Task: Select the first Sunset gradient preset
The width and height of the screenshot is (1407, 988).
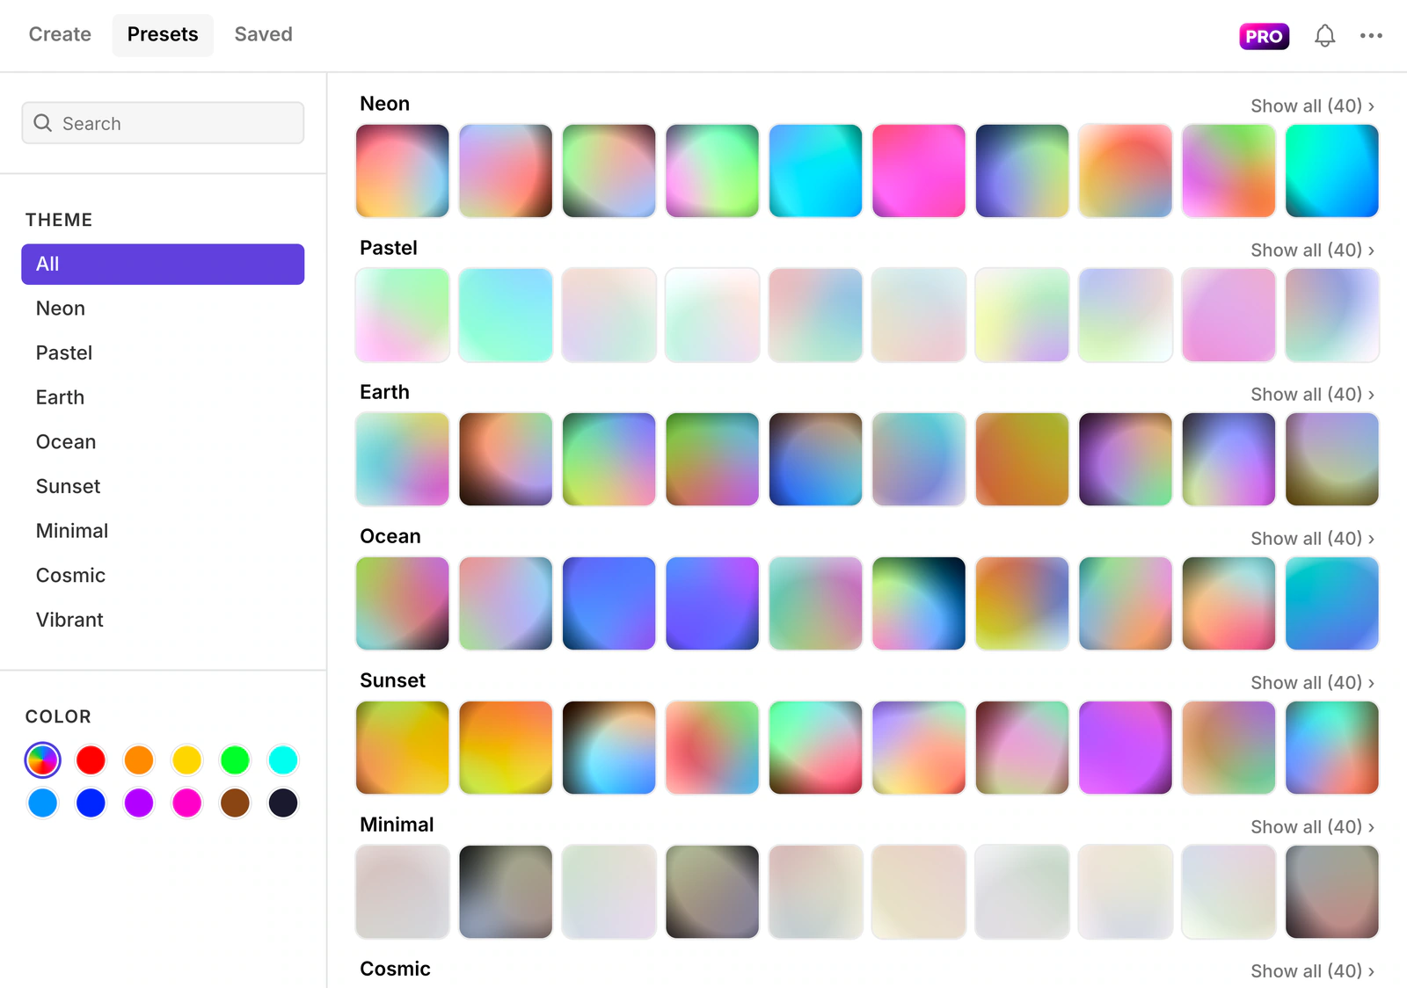Action: point(403,747)
